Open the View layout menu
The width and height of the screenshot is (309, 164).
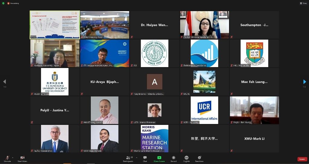tap(303, 3)
